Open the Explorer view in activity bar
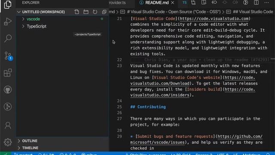 tap(8, 5)
